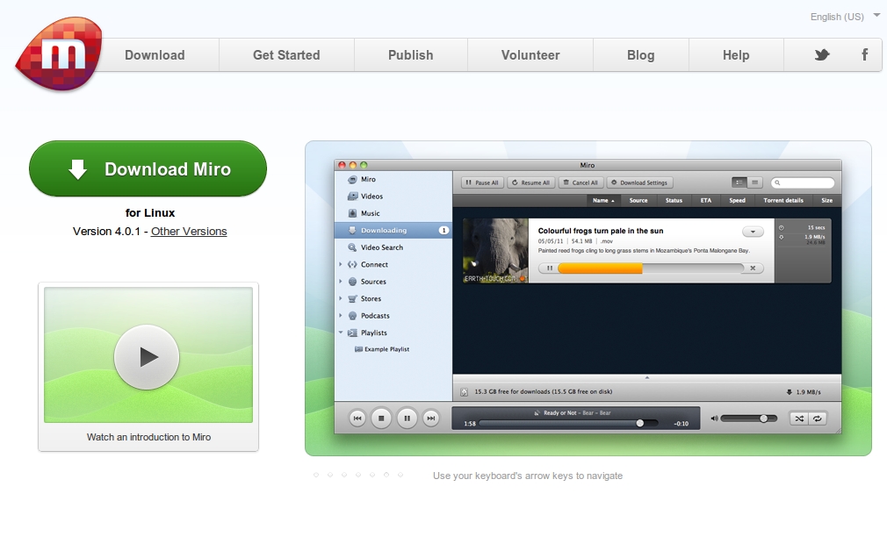This screenshot has width=887, height=544.
Task: Collapse the Playlists tree item
Action: point(341,333)
